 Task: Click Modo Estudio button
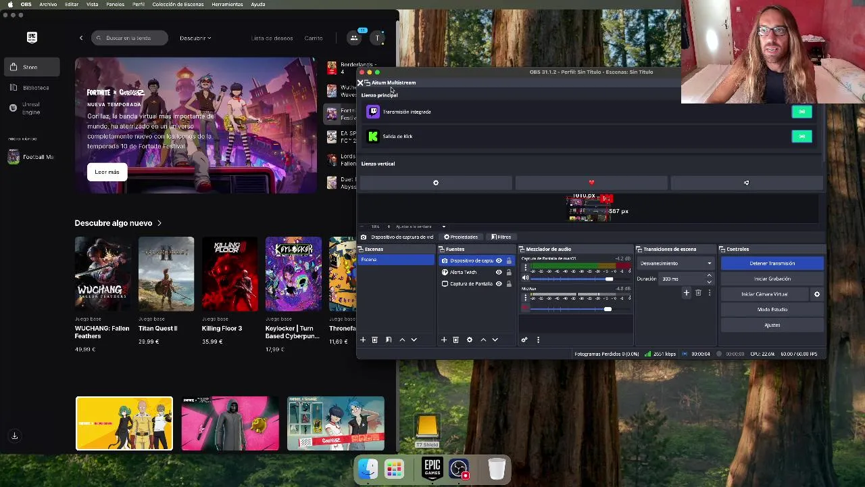point(772,309)
